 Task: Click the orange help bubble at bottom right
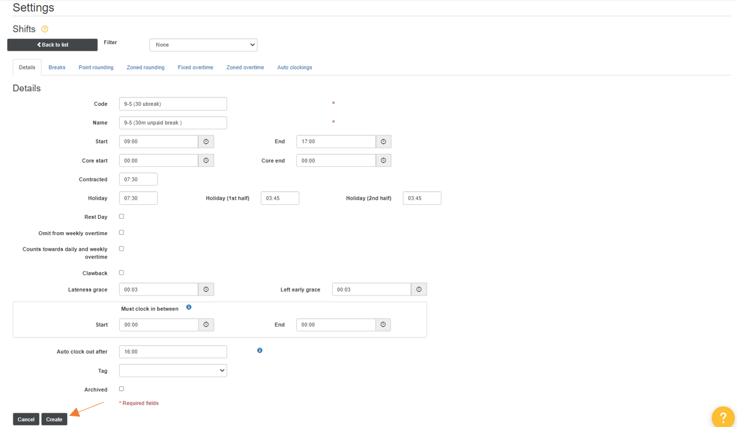tap(722, 417)
